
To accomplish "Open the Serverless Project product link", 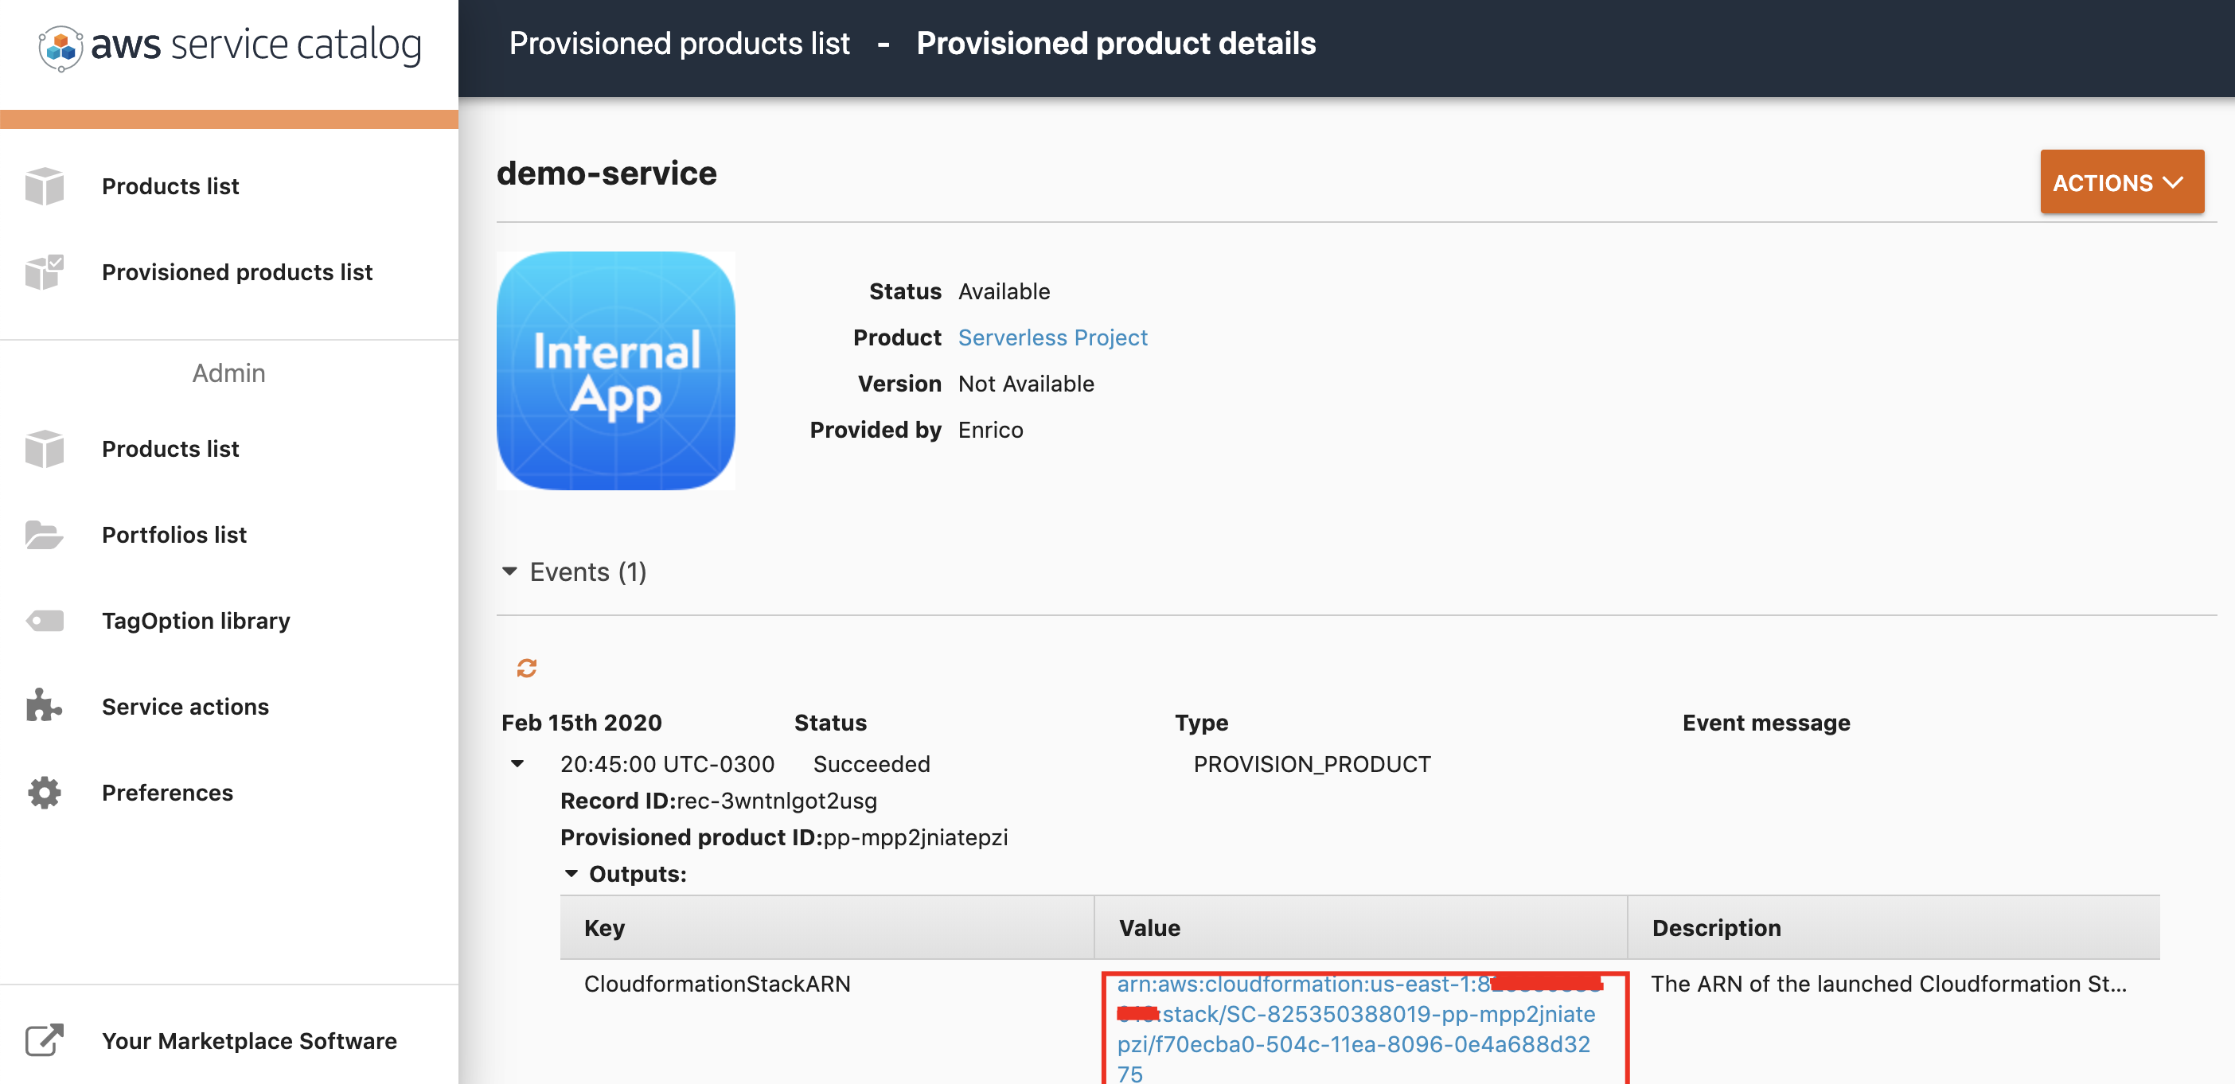I will click(x=1052, y=337).
